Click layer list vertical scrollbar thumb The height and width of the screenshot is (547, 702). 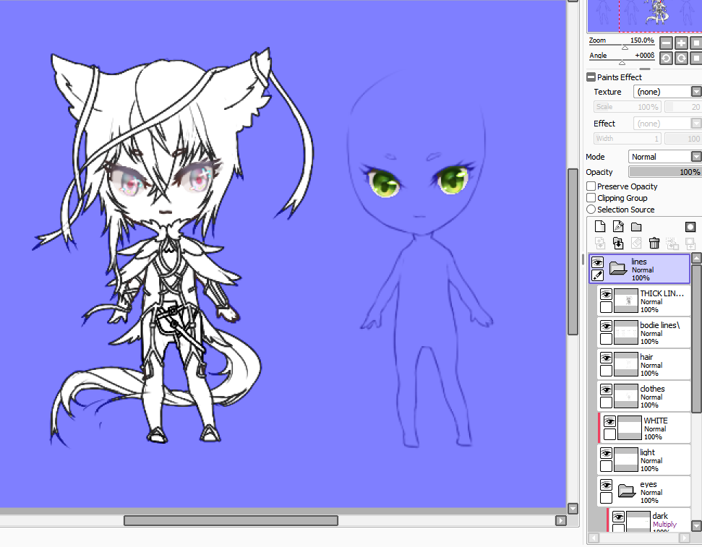pyautogui.click(x=696, y=338)
